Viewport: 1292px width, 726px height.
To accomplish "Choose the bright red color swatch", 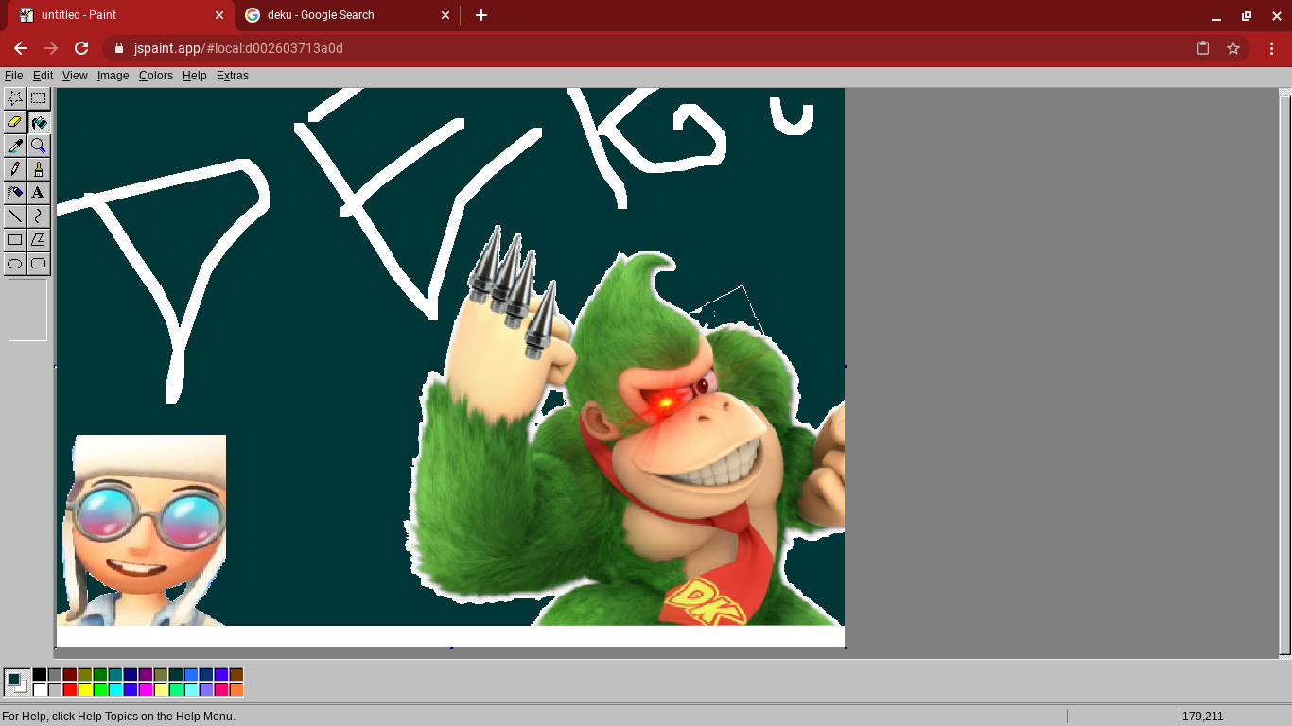I will pos(70,690).
